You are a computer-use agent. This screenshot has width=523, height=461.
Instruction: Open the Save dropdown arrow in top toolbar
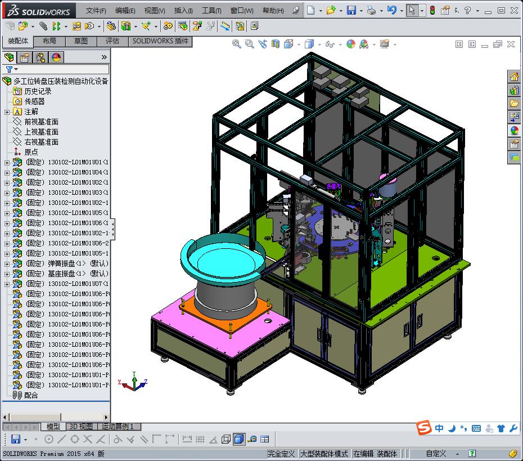coord(361,11)
